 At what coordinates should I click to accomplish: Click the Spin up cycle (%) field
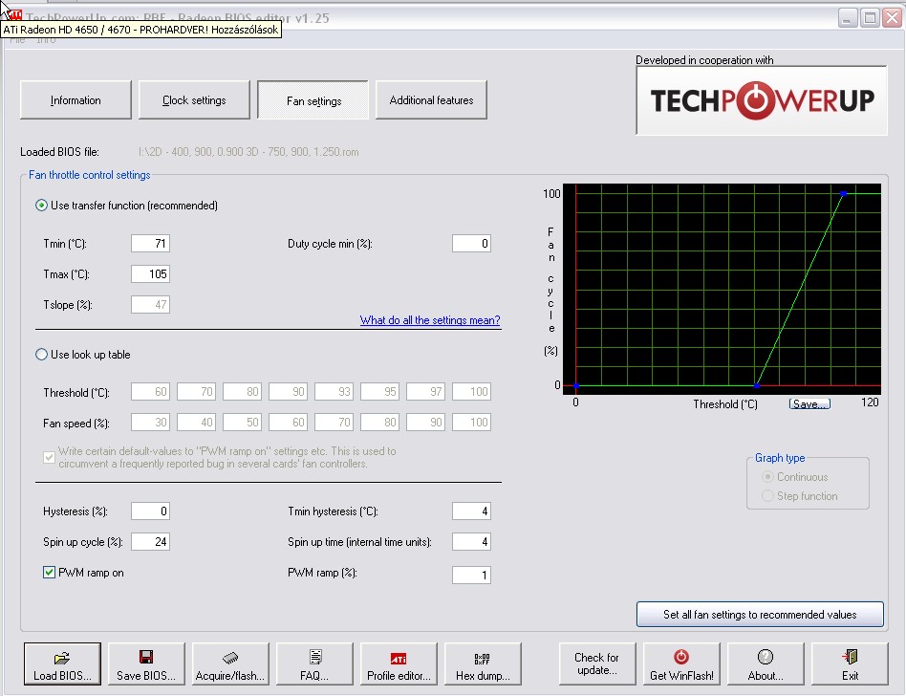click(150, 542)
